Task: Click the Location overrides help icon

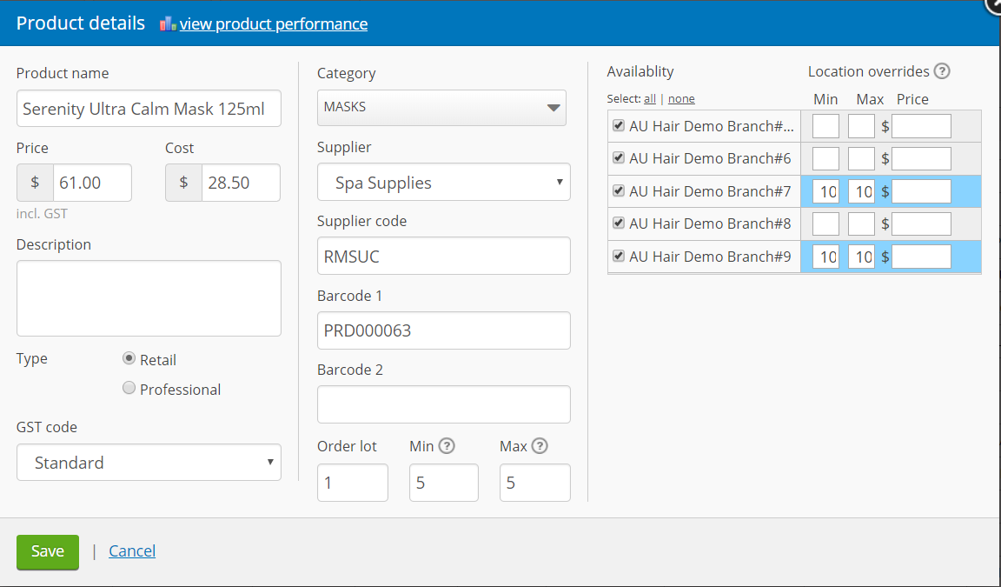Action: 942,71
